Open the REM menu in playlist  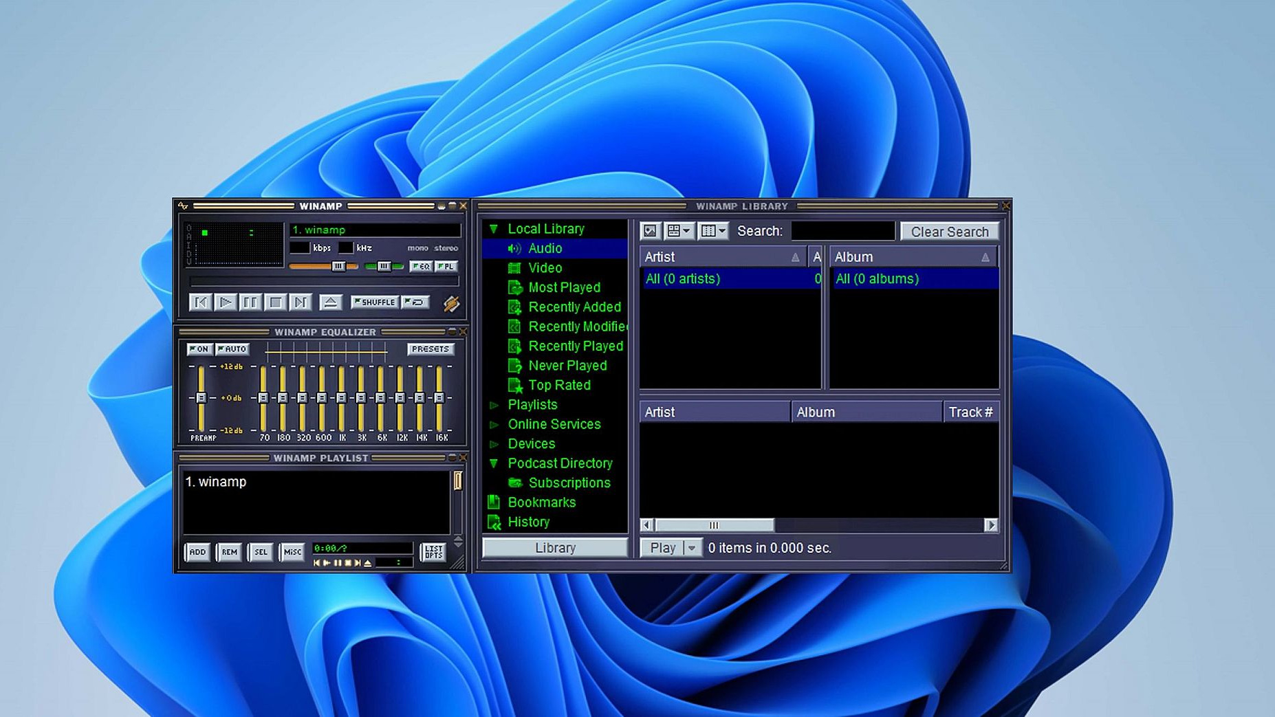point(229,552)
